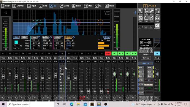The height and width of the screenshot is (107, 190).
Task: Open the LoMid band PEQ mode dropdown
Action: (47, 40)
